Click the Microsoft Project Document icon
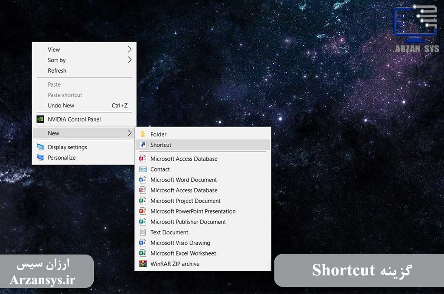This screenshot has width=444, height=294. [x=143, y=201]
